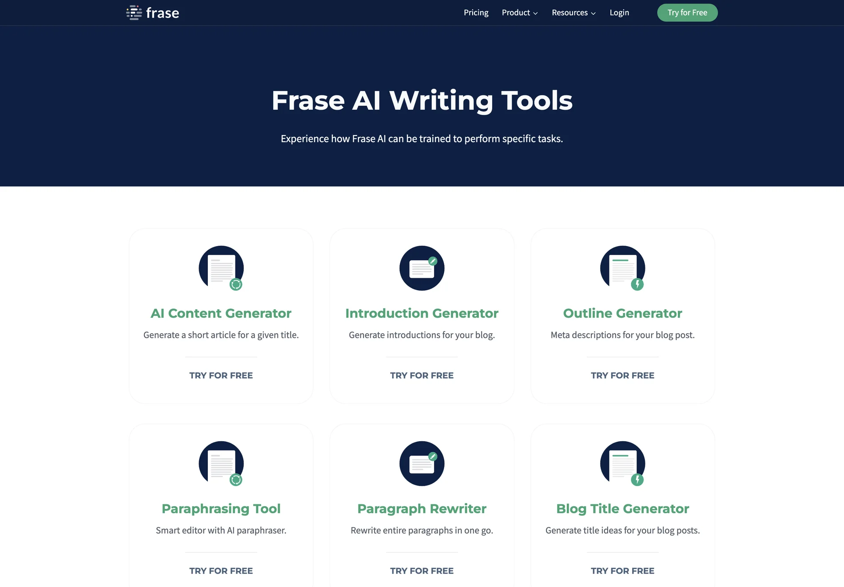844x587 pixels.
Task: Click the Introduction Generator card icon
Action: coord(422,268)
